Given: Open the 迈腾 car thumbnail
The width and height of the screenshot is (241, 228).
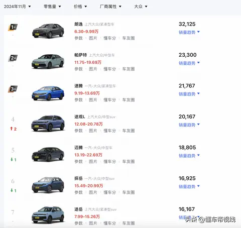Looking at the screenshot, I should 48,154.
